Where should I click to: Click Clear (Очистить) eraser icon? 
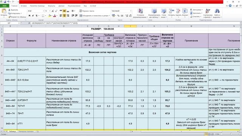(191, 17)
